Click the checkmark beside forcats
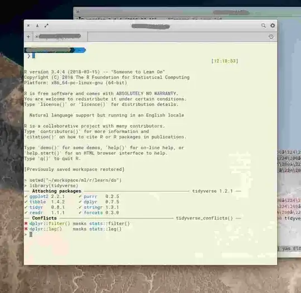Image resolution: width=301 pixels, height=293 pixels. coord(80,212)
